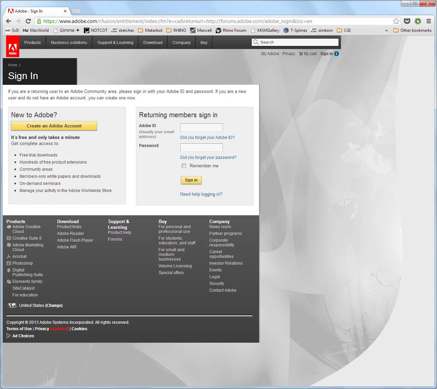Focus the Adobe ID input field
This screenshot has width=437, height=389.
tap(202, 127)
